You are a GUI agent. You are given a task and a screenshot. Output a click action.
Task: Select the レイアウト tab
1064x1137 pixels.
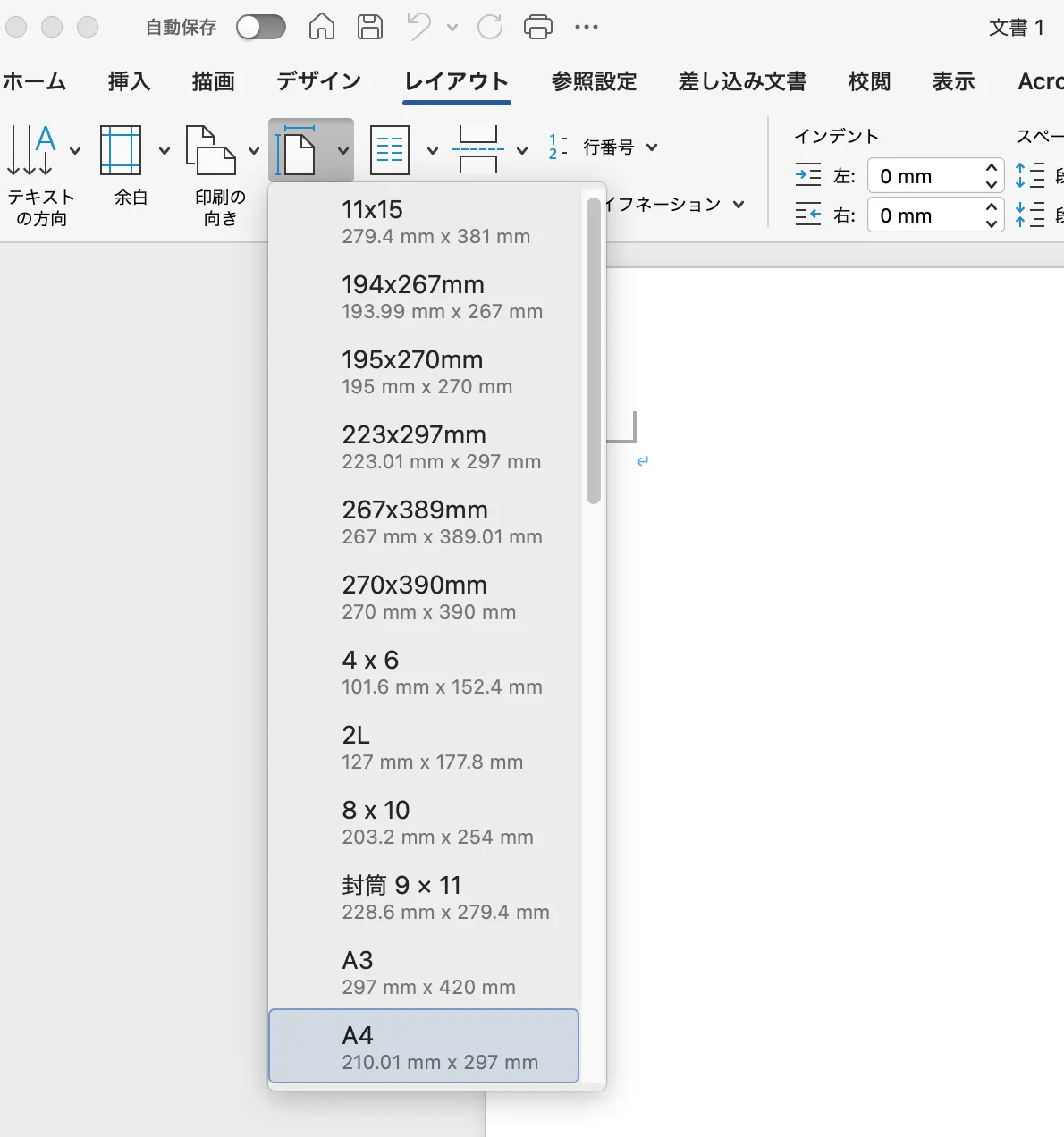click(x=457, y=81)
